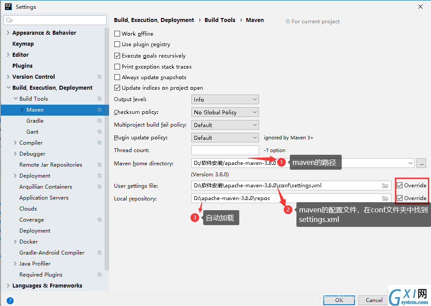The width and height of the screenshot is (431, 306).
Task: Click the User settings file path field
Action: tap(291, 186)
